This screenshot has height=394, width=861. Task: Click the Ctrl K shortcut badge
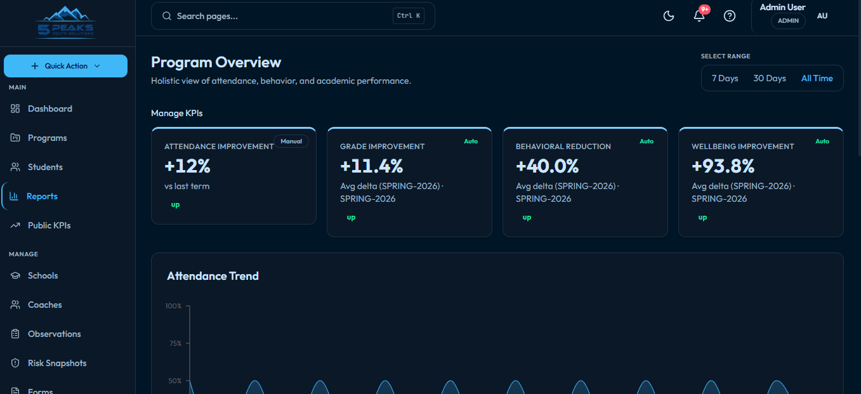[x=409, y=16]
